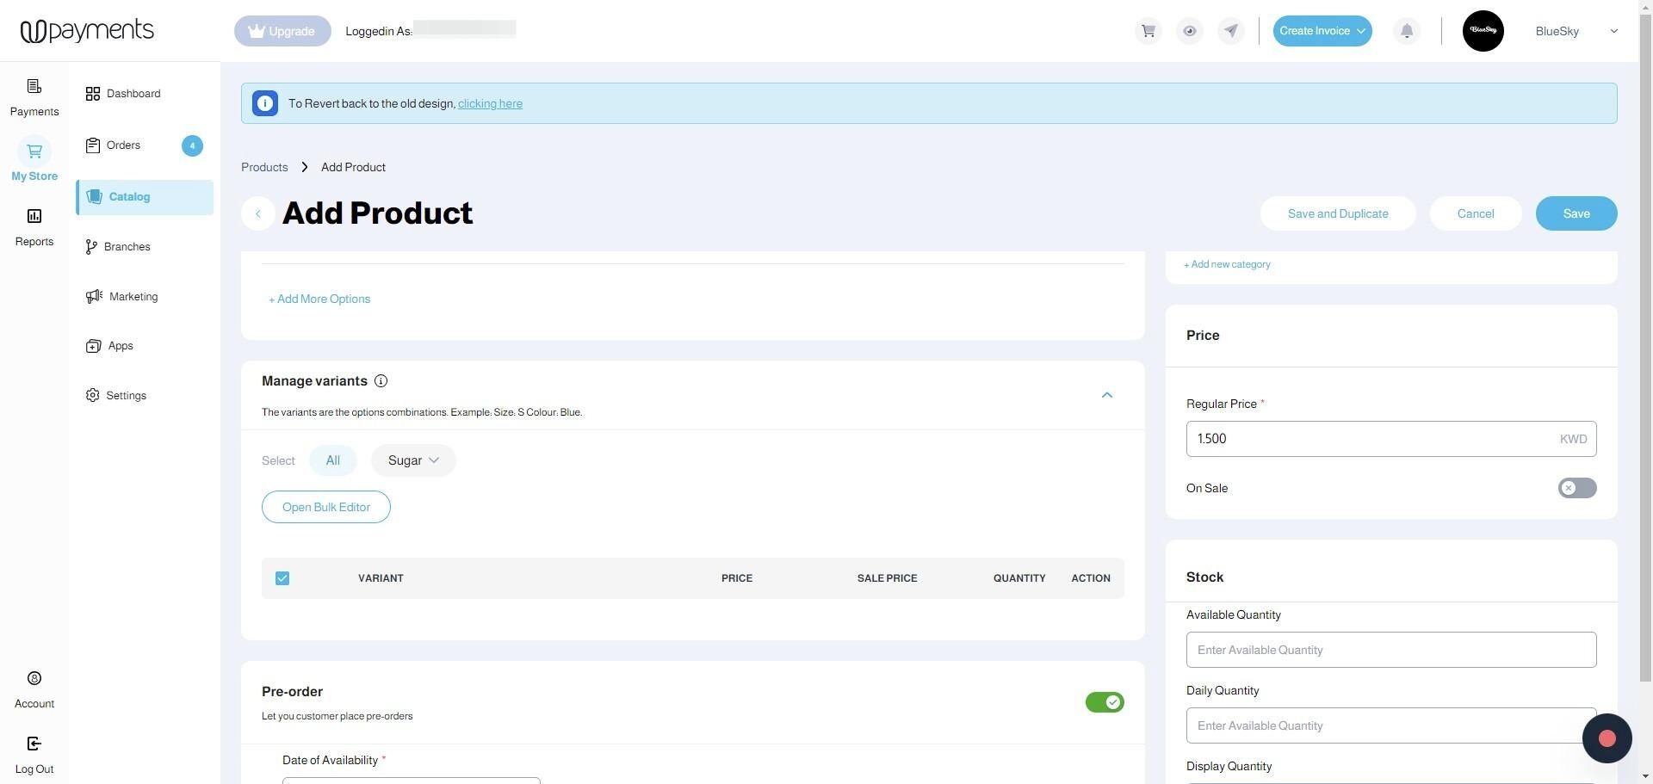Open the notifications bell
Viewport: 1653px width, 784px height.
(x=1407, y=31)
